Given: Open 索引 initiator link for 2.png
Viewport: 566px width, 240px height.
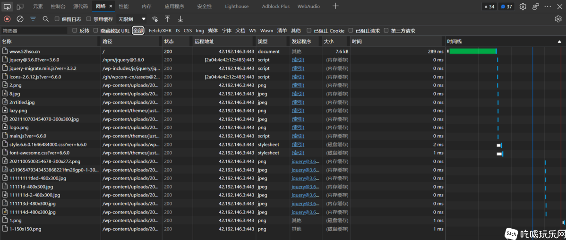Looking at the screenshot, I should pyautogui.click(x=298, y=85).
